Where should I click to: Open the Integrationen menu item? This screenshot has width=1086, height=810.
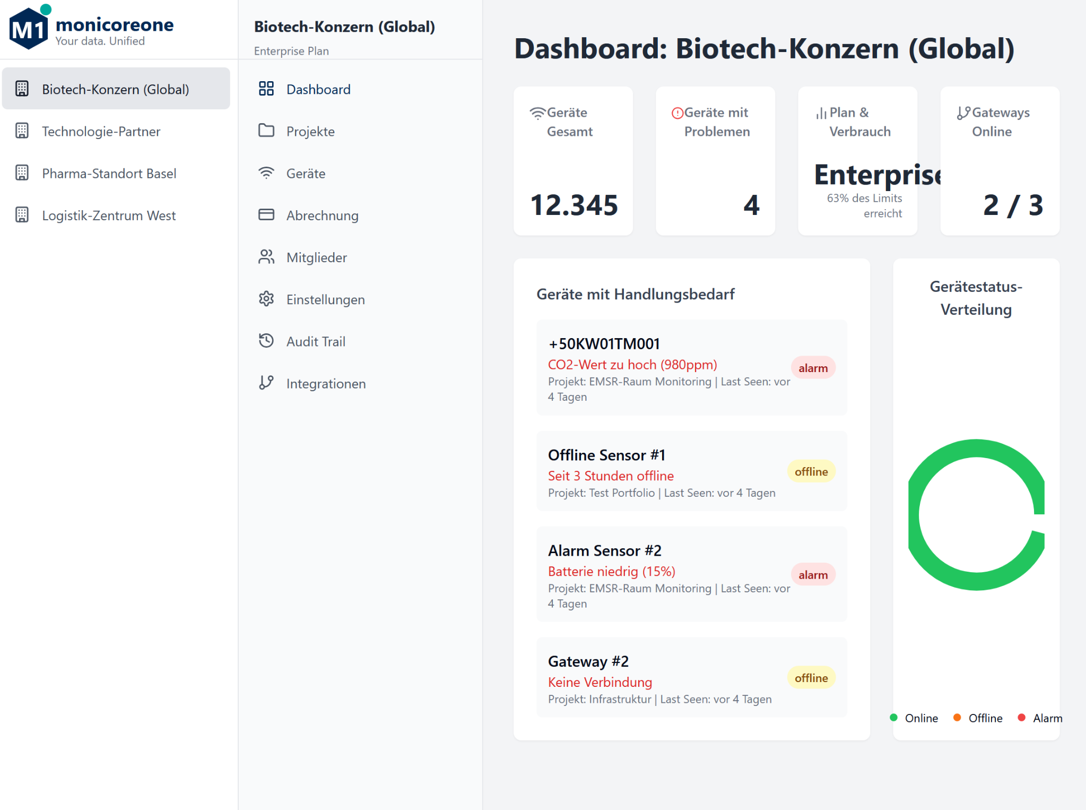tap(326, 383)
